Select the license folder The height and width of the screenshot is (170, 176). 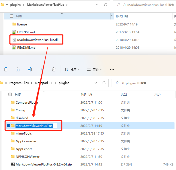[x=22, y=24]
